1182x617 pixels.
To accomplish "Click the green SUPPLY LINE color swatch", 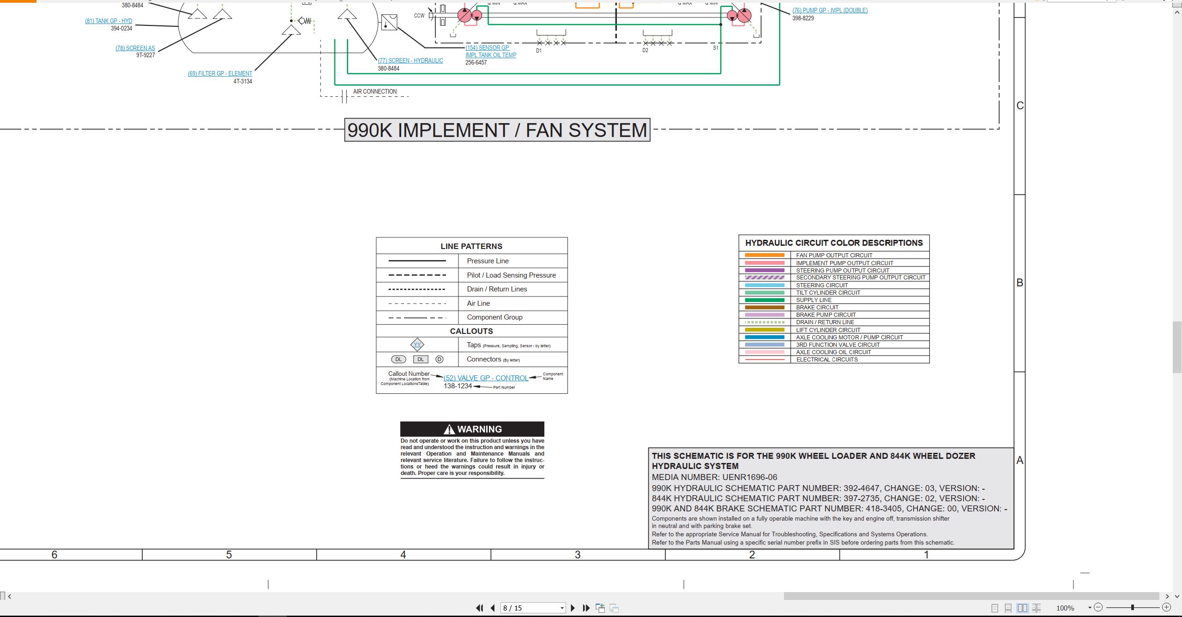I will 765,300.
